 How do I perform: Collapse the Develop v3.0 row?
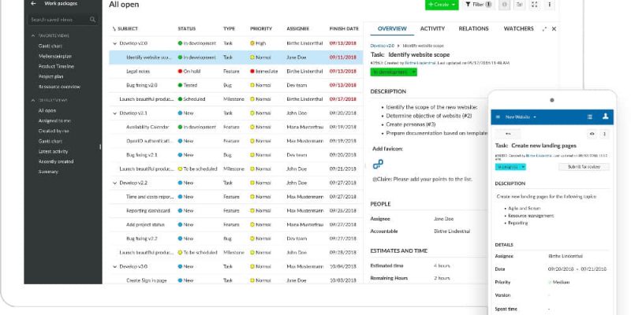point(114,266)
